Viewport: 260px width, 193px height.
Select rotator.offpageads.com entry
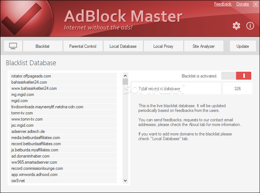63,76
